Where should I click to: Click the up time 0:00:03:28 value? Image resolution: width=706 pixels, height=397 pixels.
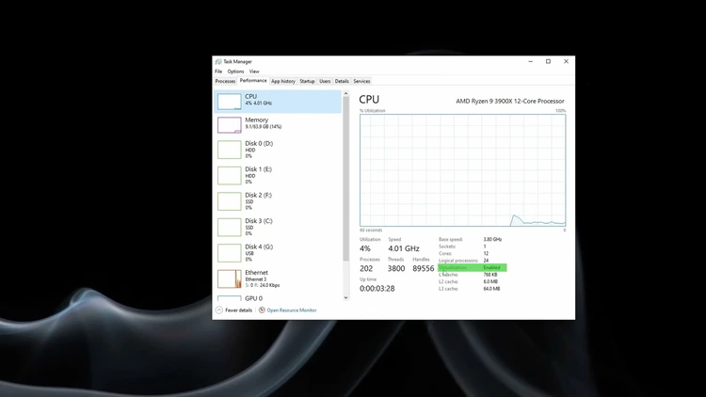pyautogui.click(x=377, y=289)
